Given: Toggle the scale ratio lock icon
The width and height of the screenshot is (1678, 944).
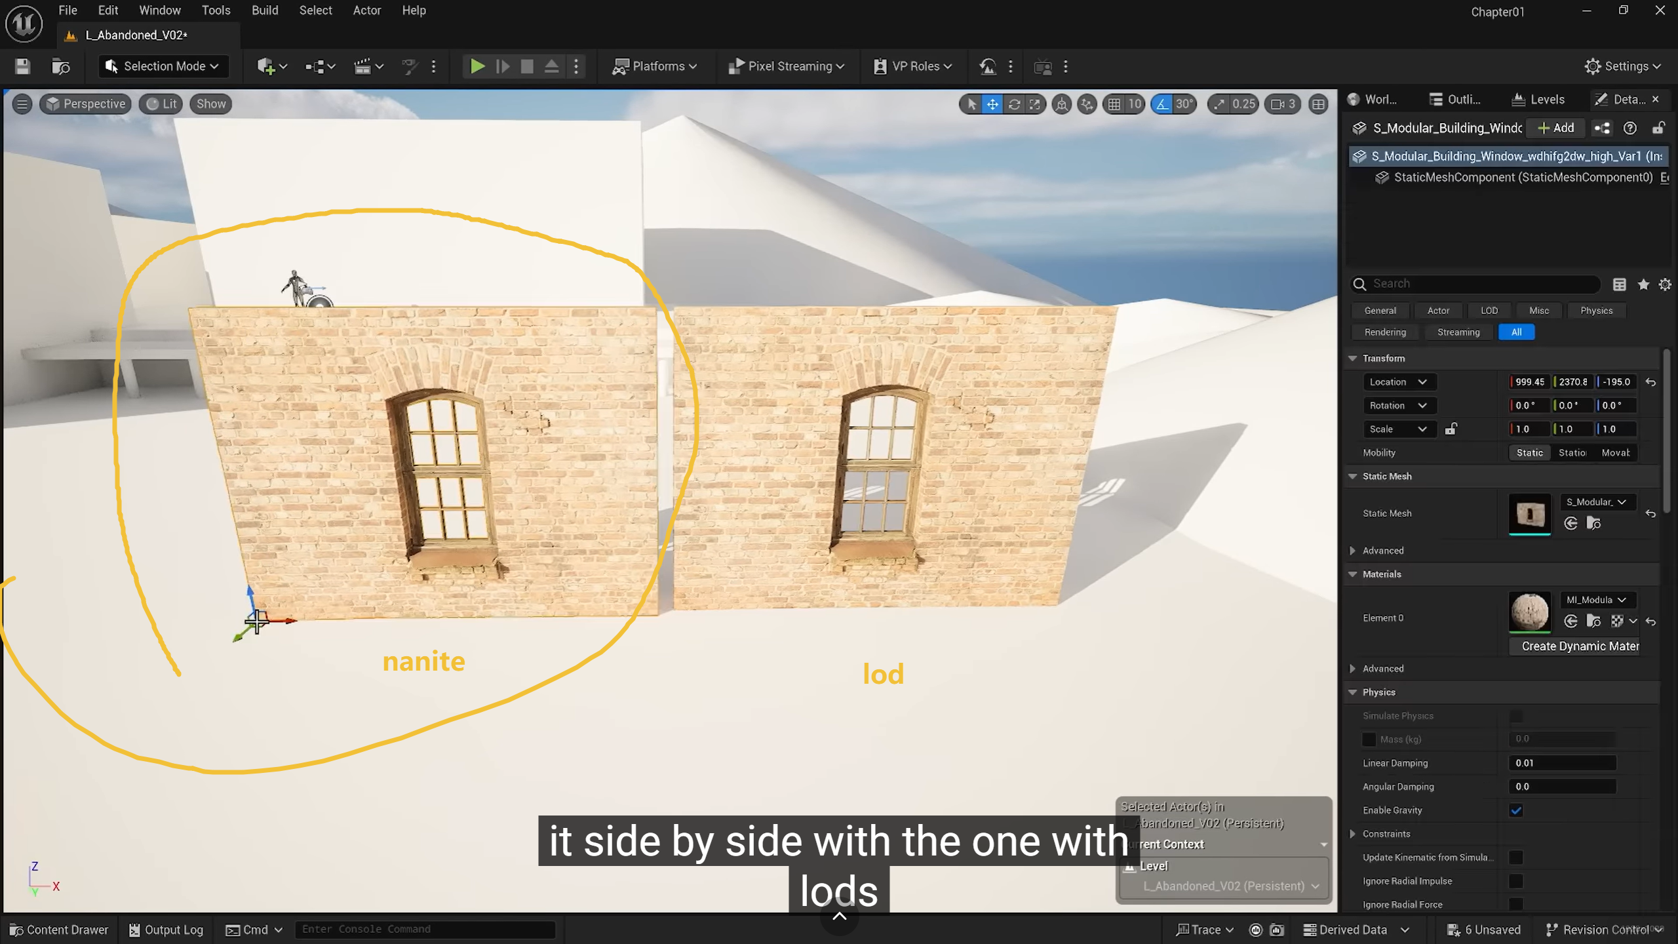Looking at the screenshot, I should (x=1451, y=429).
